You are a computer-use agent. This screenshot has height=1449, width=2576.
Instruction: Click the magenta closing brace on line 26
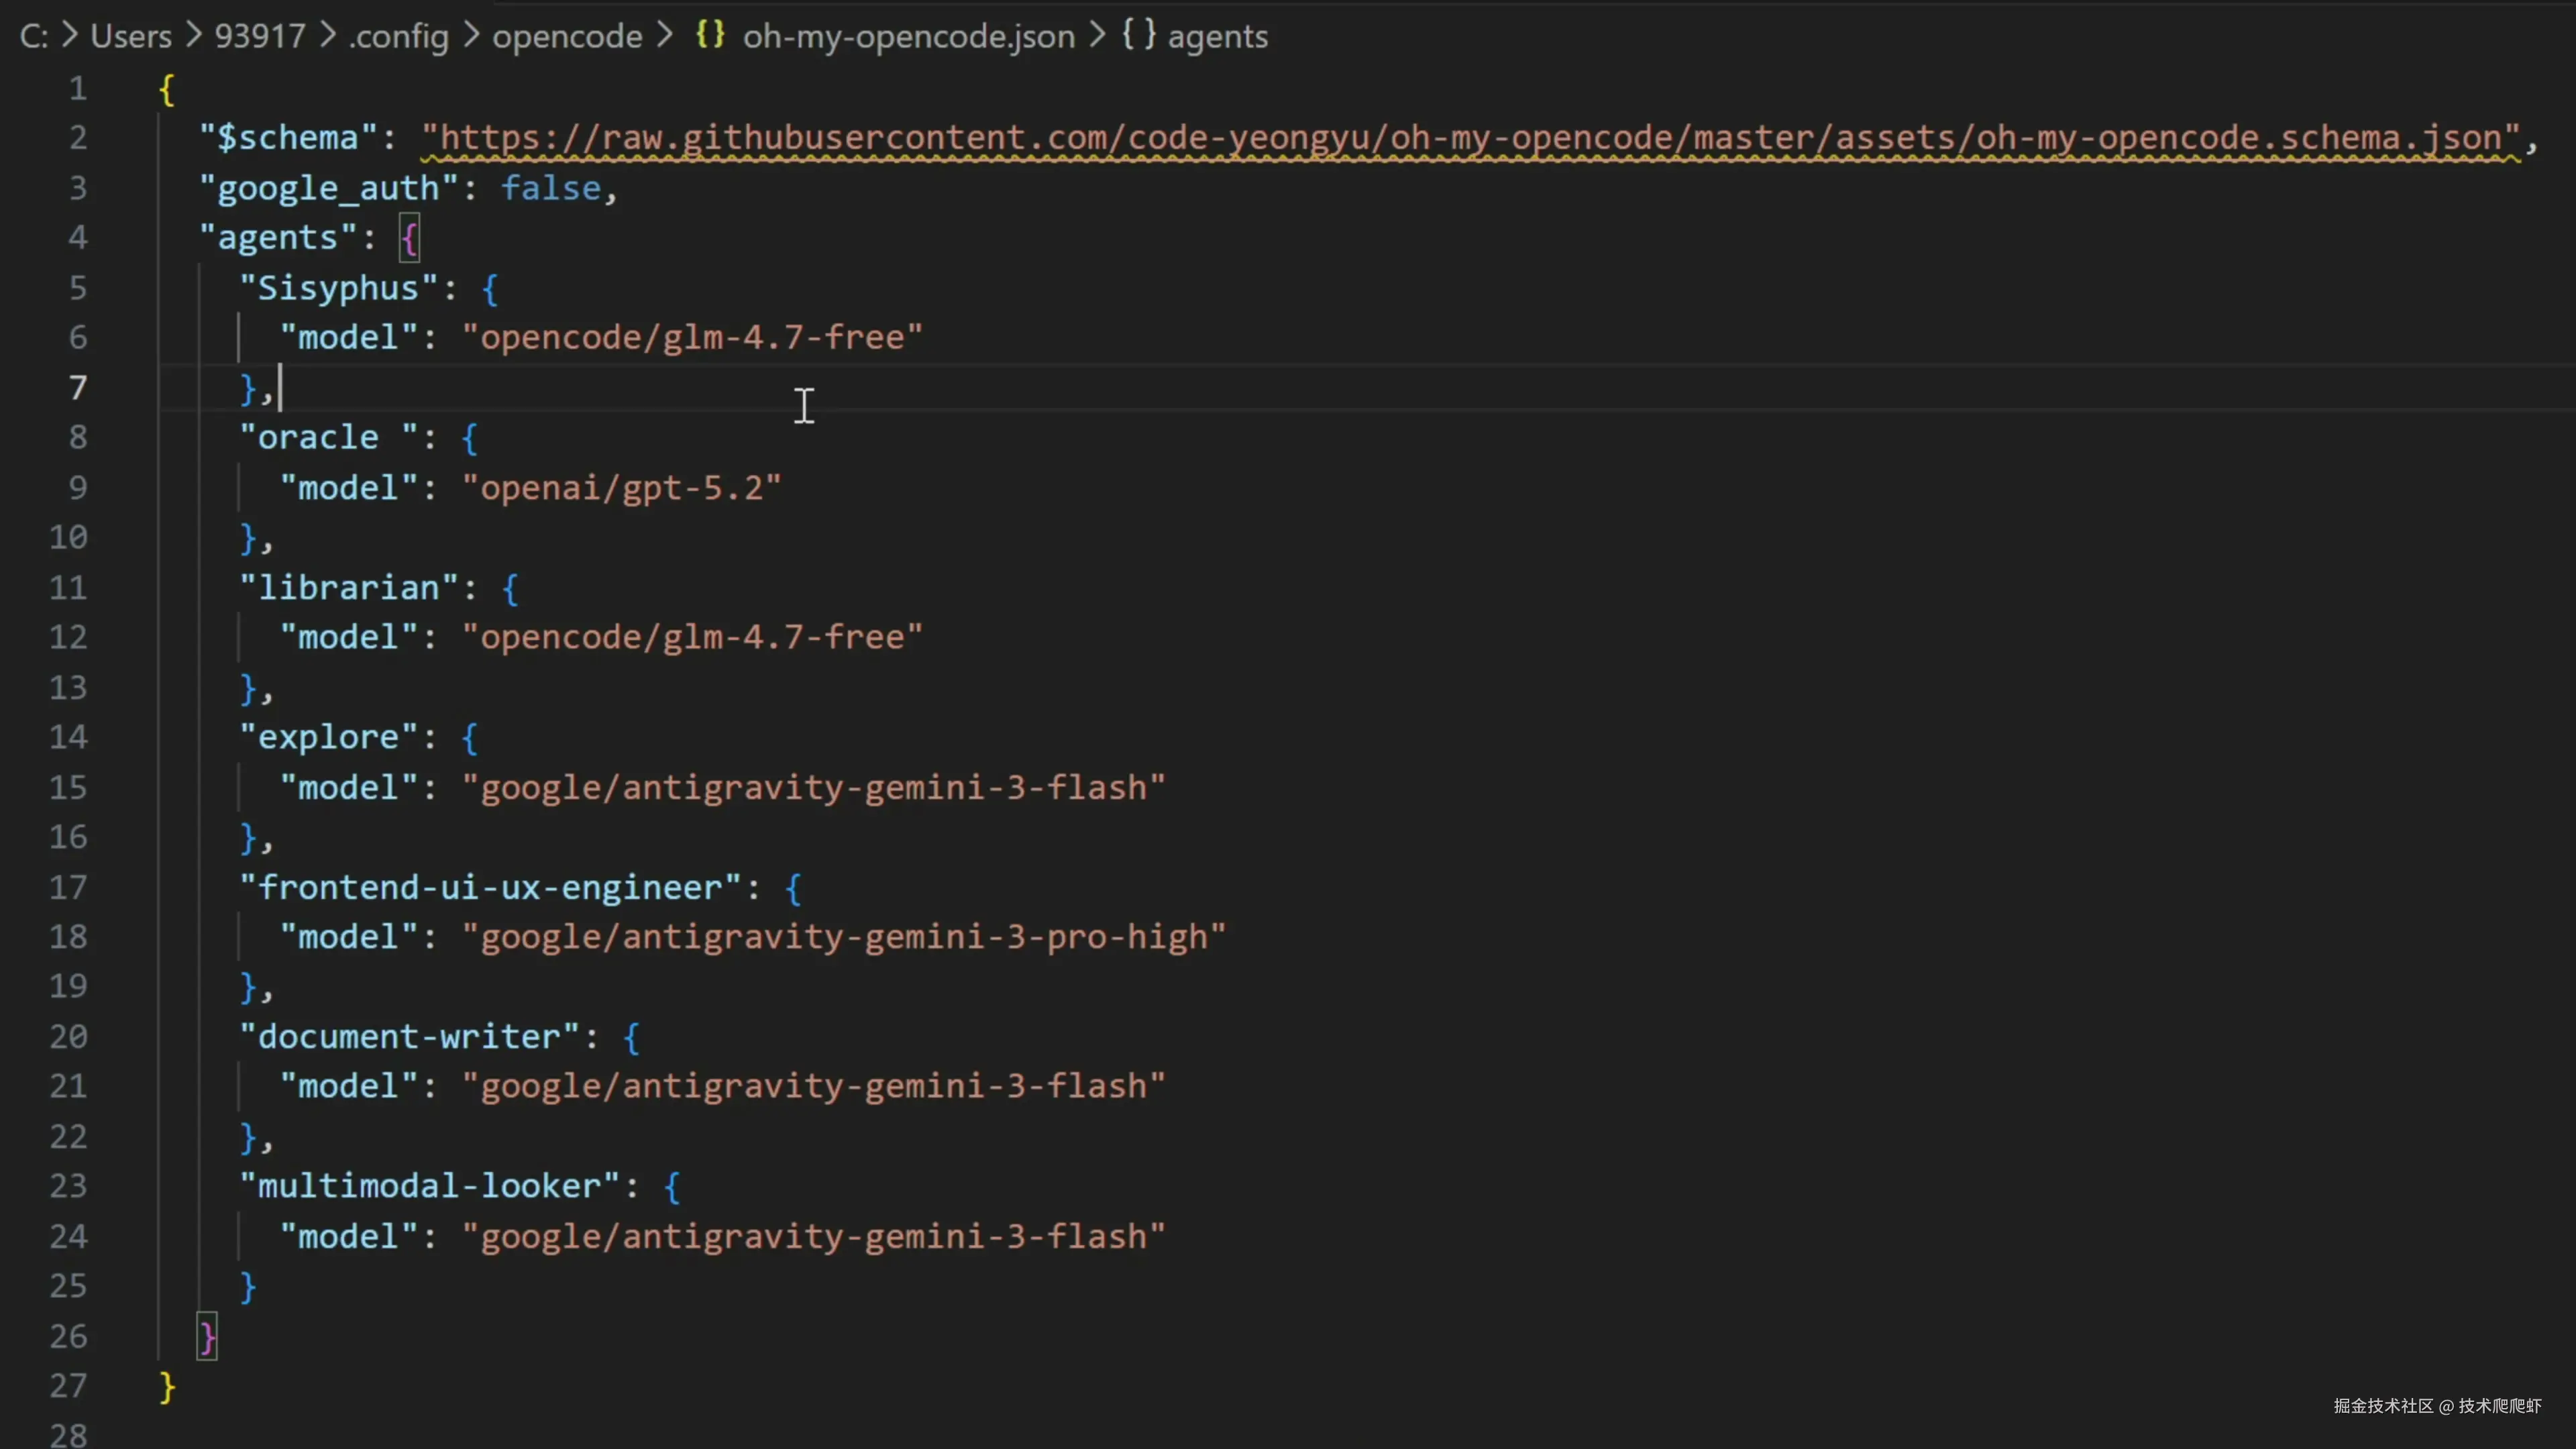(207, 1337)
